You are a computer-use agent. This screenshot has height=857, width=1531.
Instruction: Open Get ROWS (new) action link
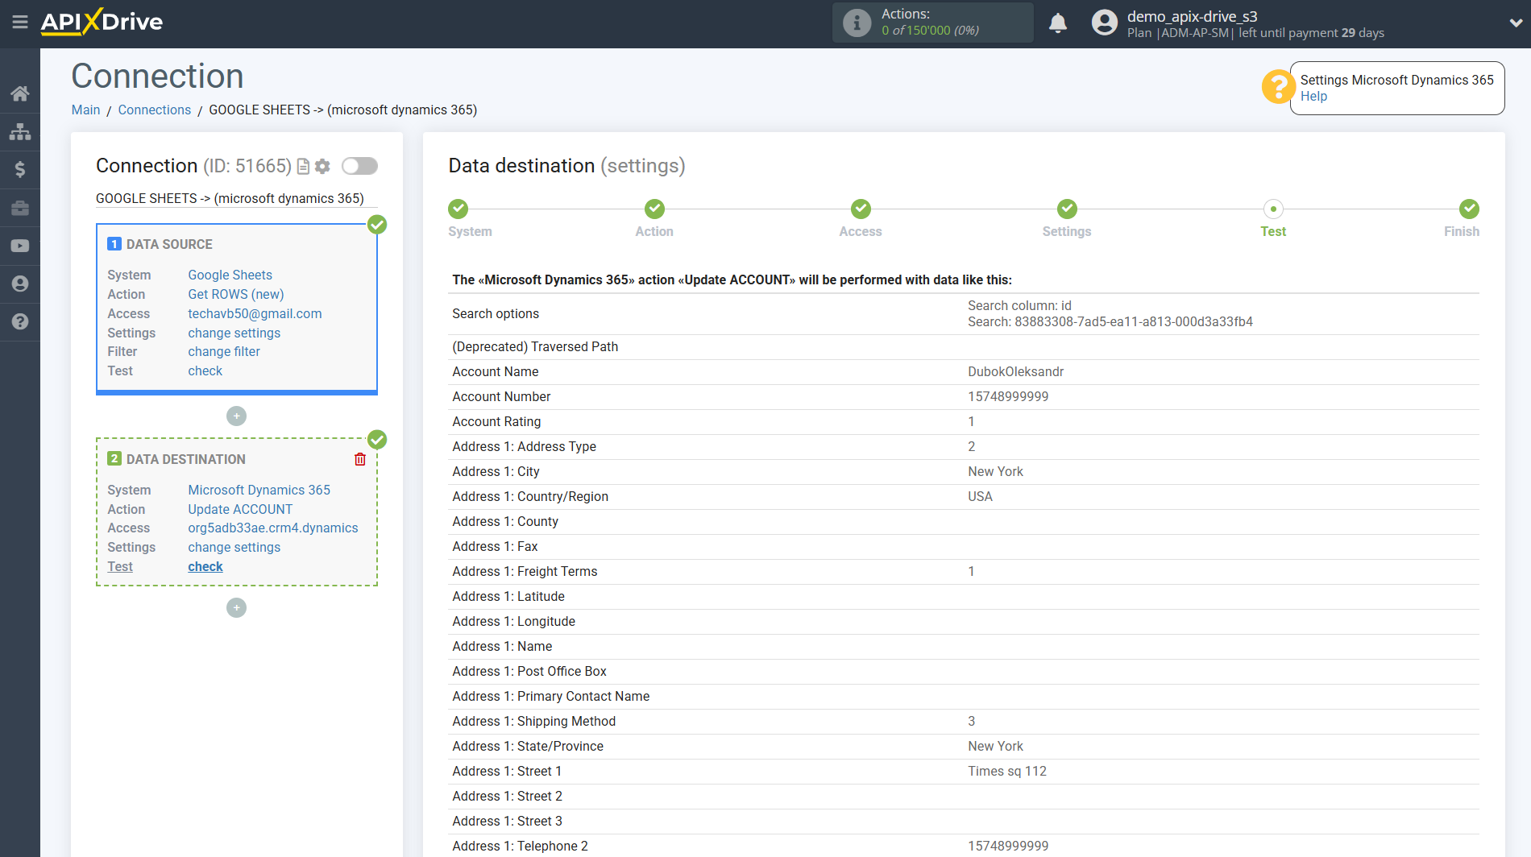pos(236,294)
